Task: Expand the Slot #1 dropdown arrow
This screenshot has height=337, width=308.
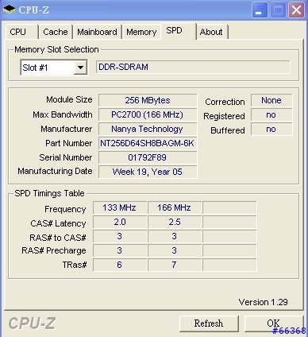Action: point(80,68)
